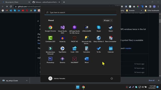
Task: Launch VALORANT
Action: pyautogui.click(x=74, y=60)
